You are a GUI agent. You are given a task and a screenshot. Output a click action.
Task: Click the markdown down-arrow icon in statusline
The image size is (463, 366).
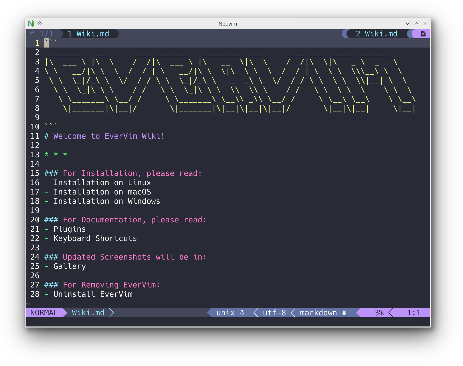coord(344,313)
